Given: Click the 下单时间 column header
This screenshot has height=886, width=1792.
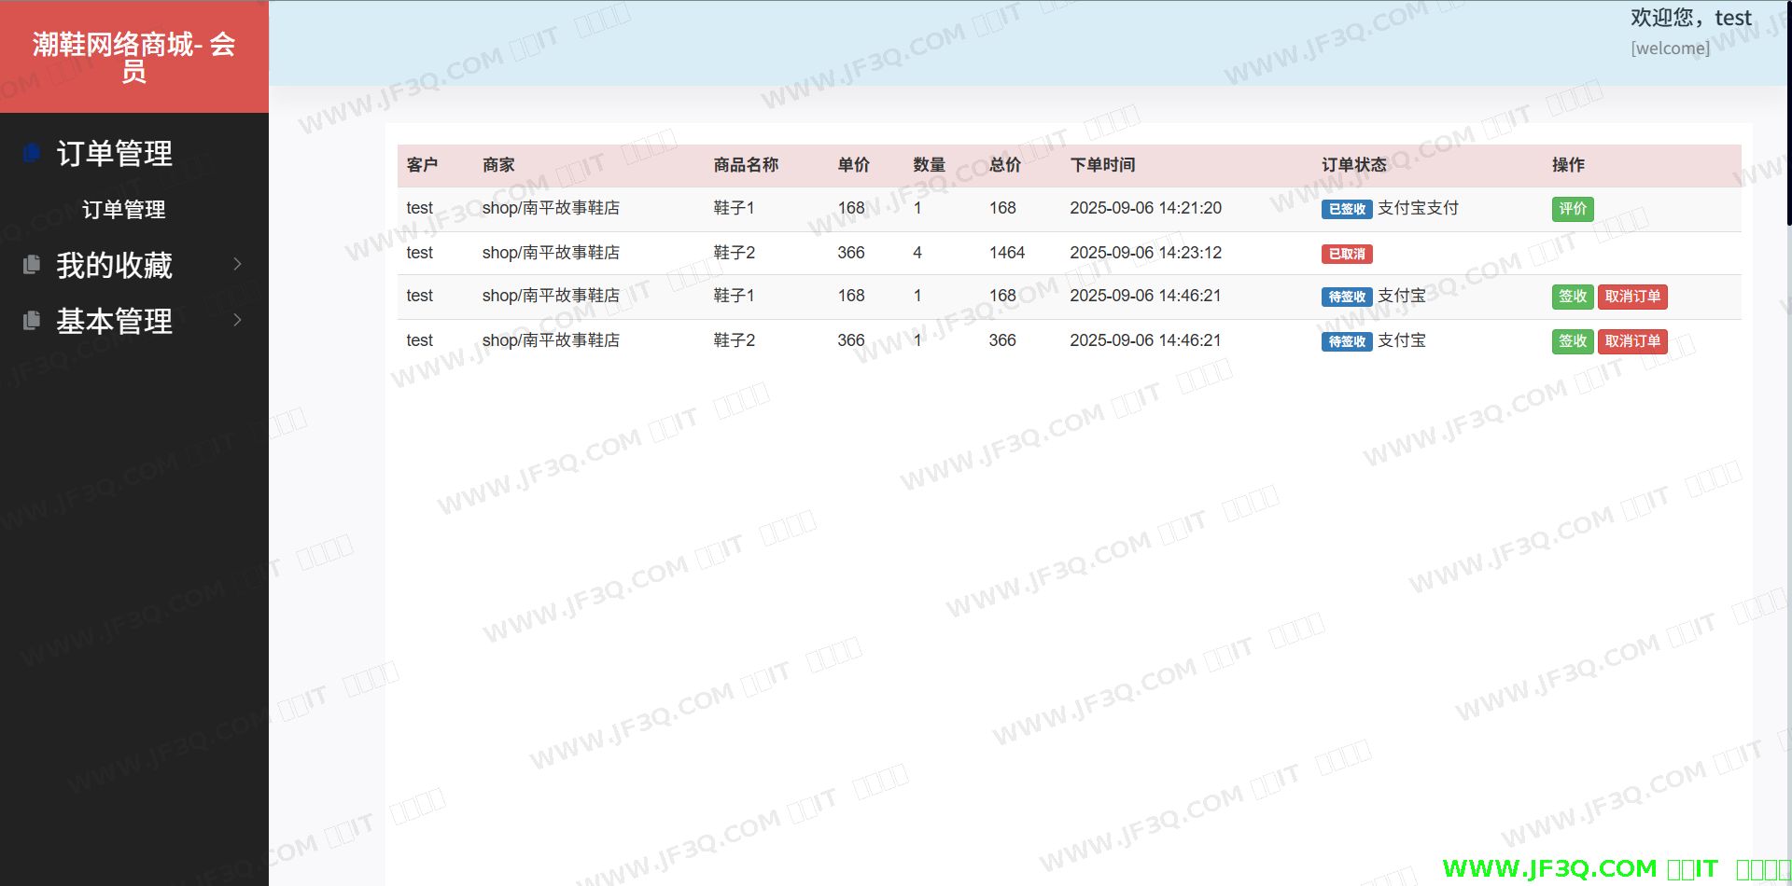Looking at the screenshot, I should point(1102,165).
